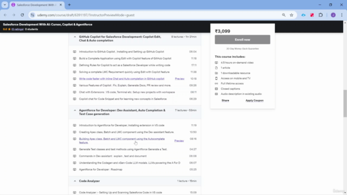Viewport: 347px width, 195px height.
Task: Click the audio description icon
Action: point(216,94)
